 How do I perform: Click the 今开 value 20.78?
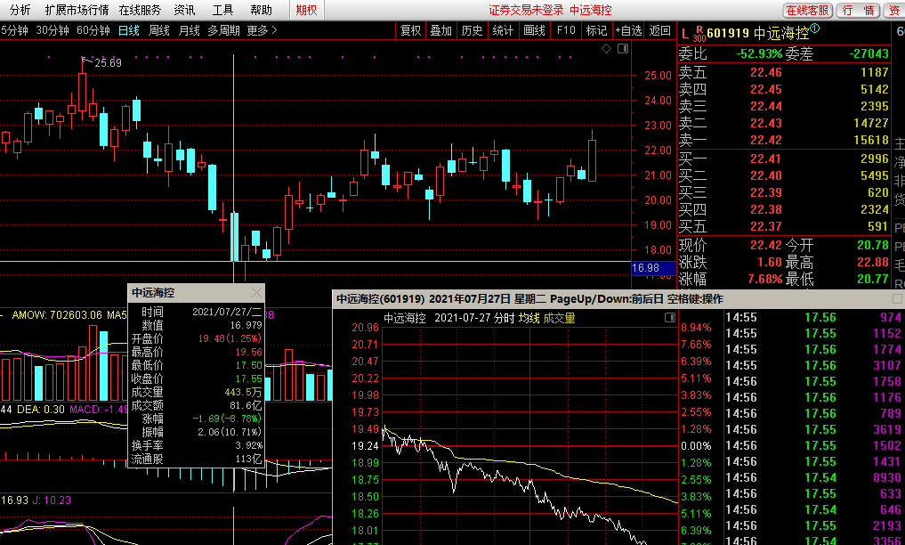[873, 246]
